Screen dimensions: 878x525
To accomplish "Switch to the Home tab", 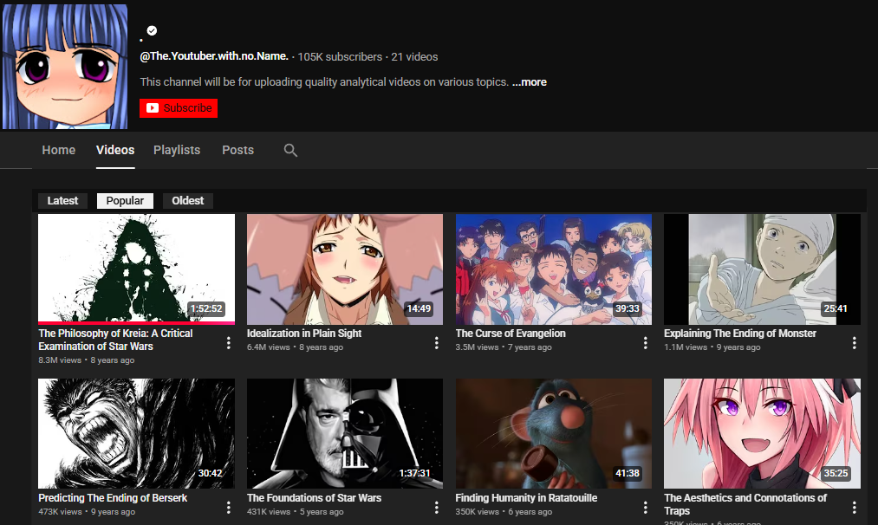I will click(59, 150).
